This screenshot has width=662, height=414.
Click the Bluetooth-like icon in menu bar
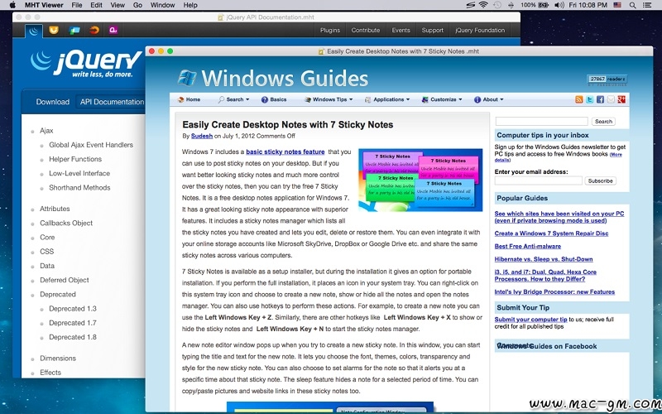[x=511, y=5]
